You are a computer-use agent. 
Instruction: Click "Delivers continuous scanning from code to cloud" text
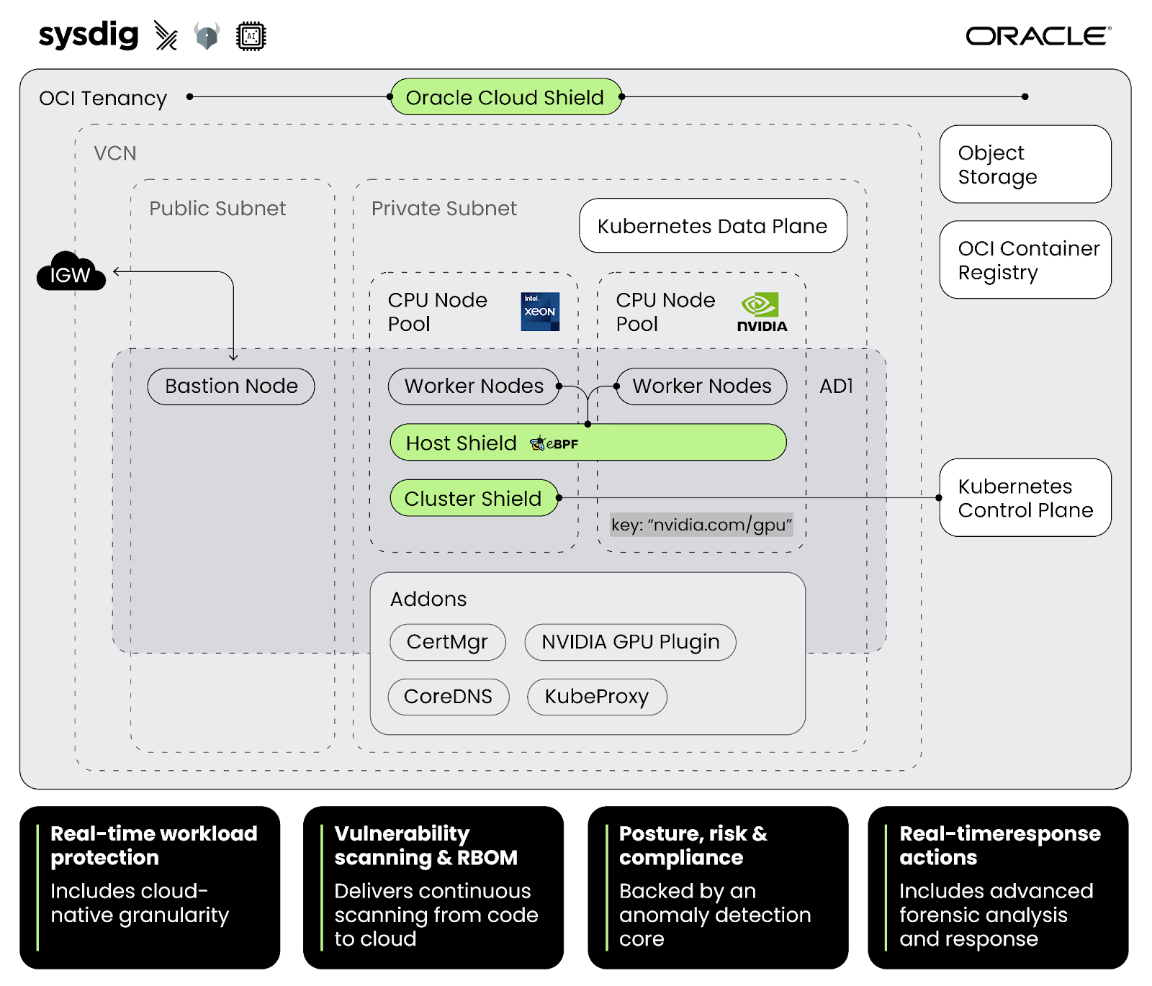pyautogui.click(x=436, y=915)
